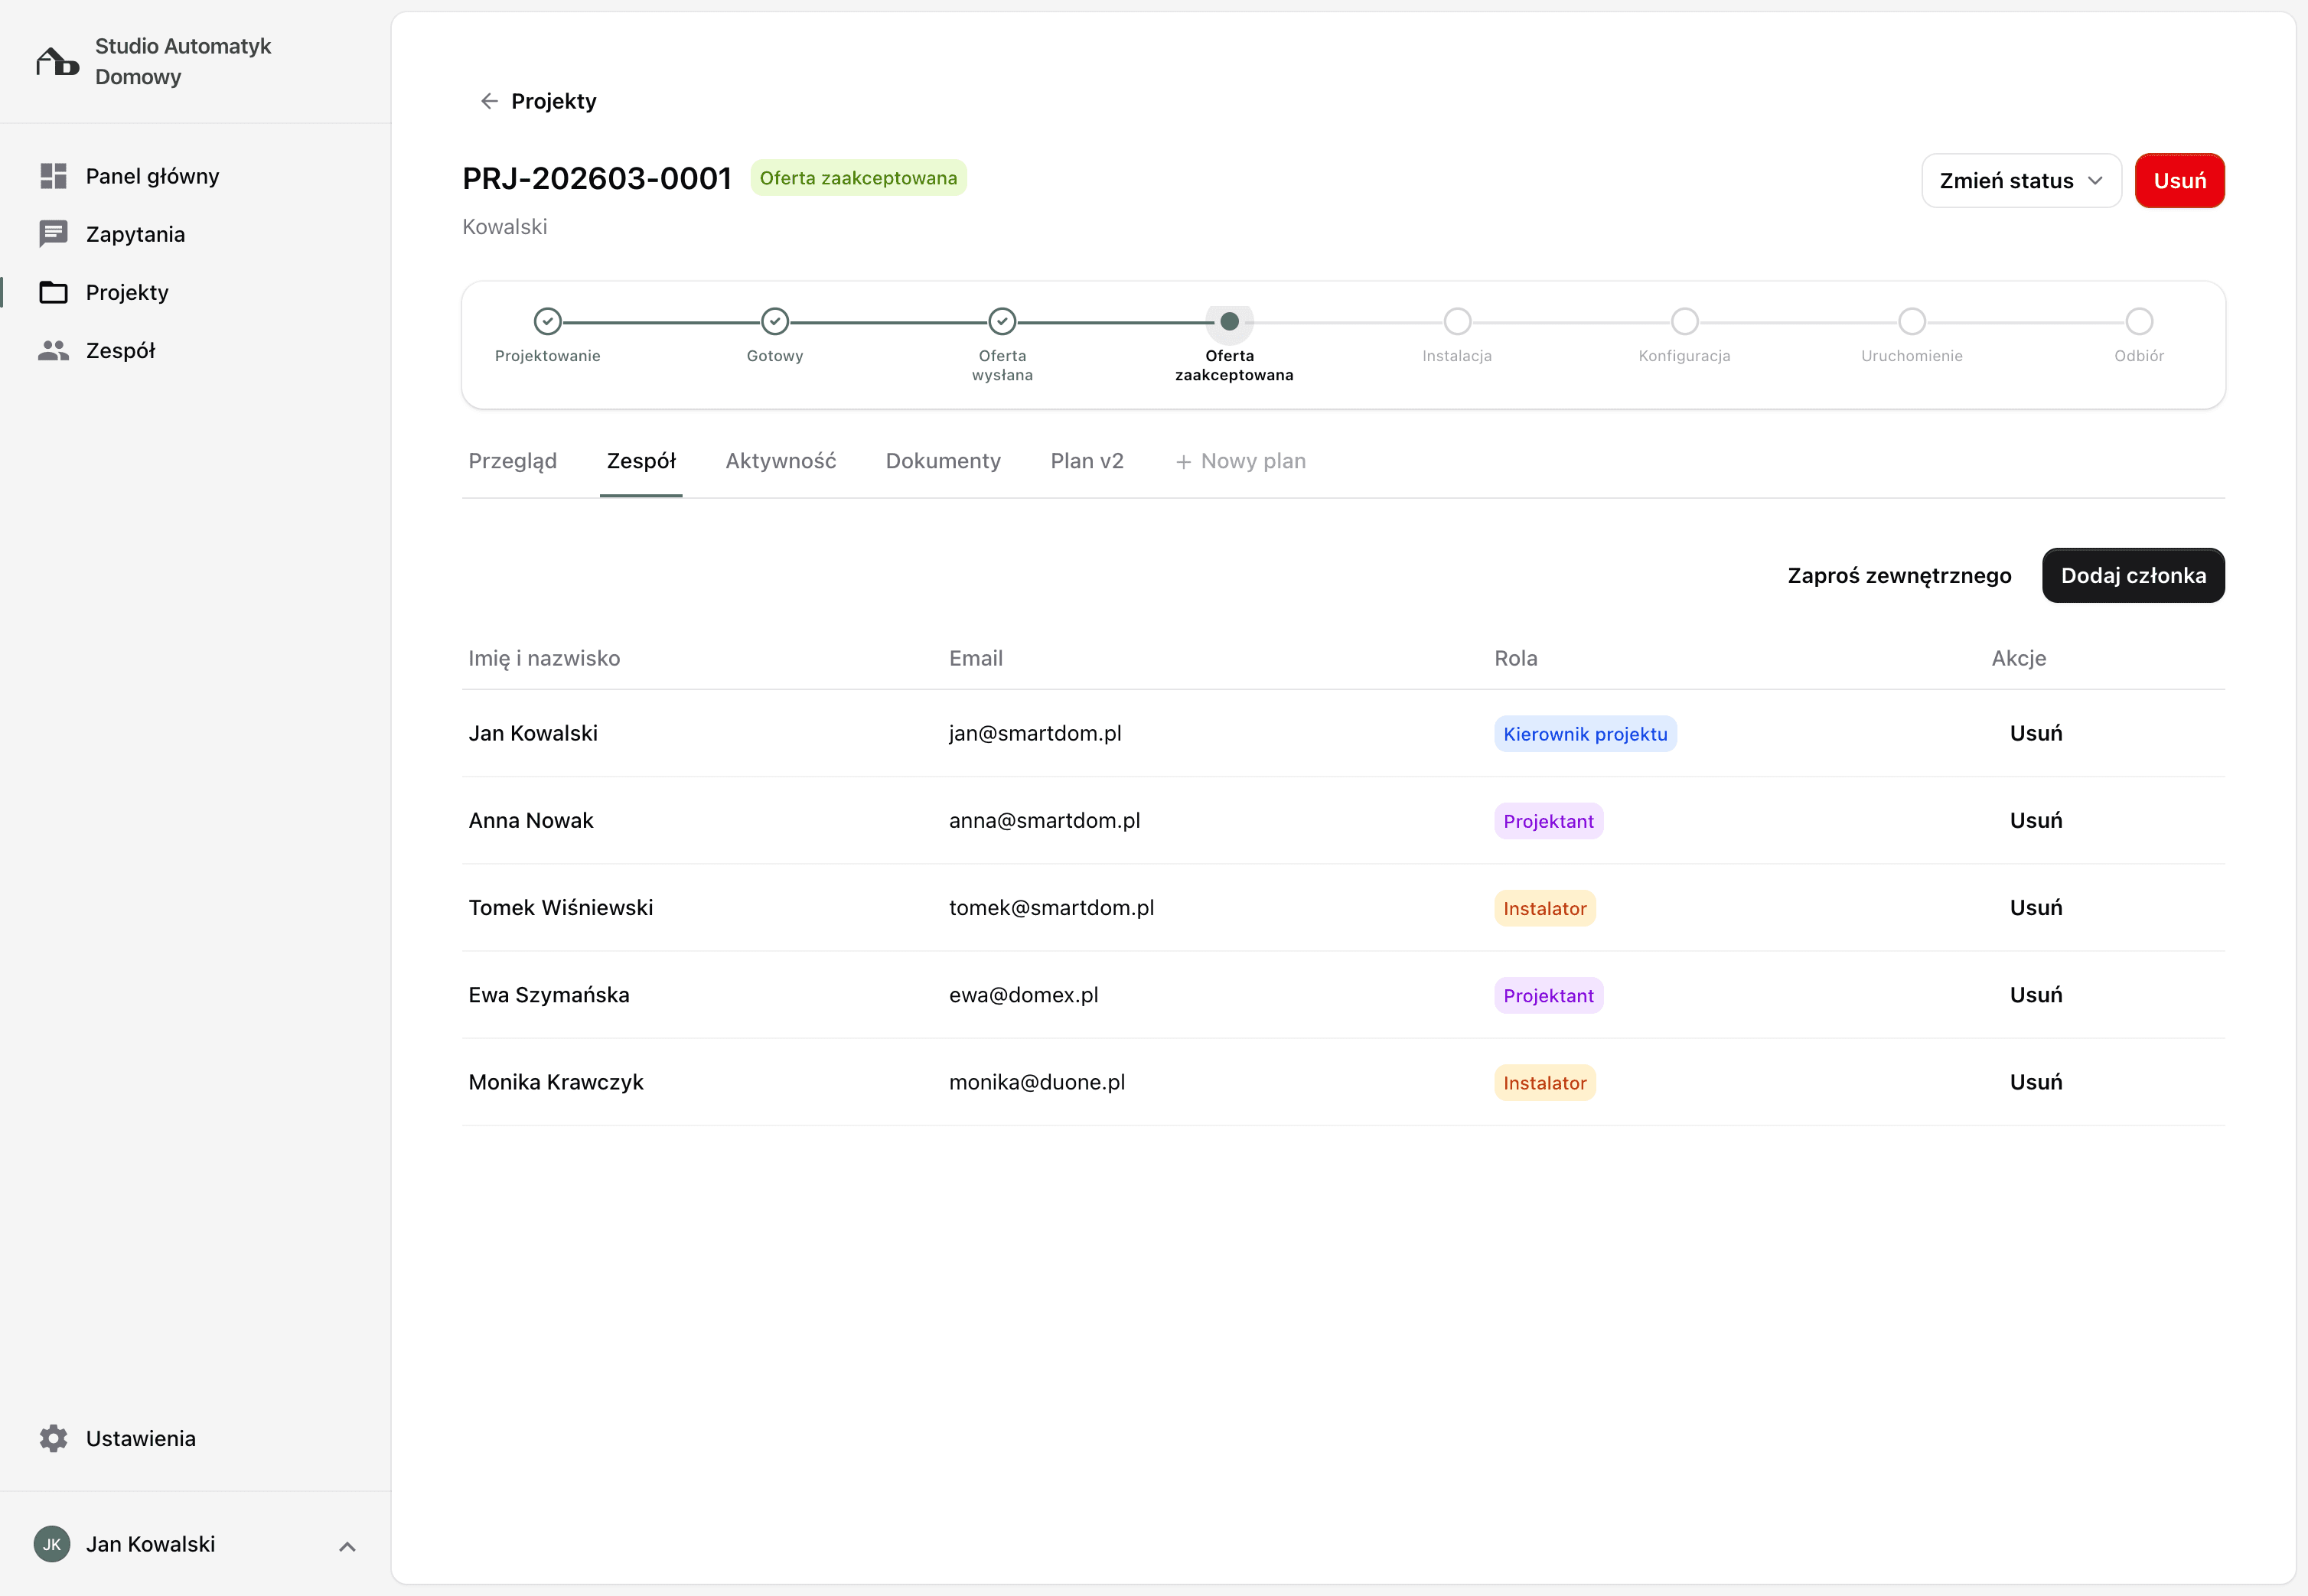
Task: Open the Zmień status dropdown
Action: [2020, 181]
